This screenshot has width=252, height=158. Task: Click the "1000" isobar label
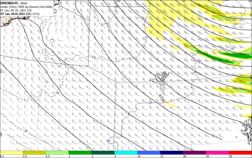coord(204,29)
